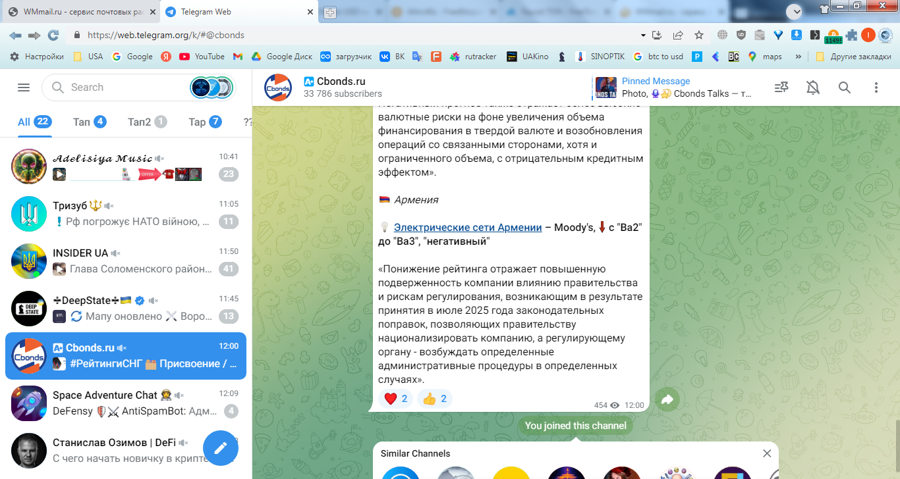Forward the message with share arrow
The height and width of the screenshot is (479, 900).
click(667, 399)
